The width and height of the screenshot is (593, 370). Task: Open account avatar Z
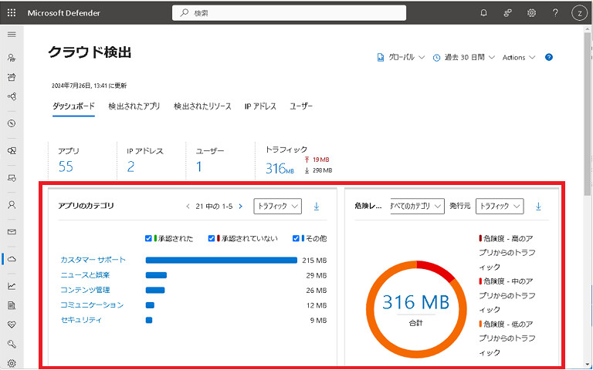click(579, 13)
